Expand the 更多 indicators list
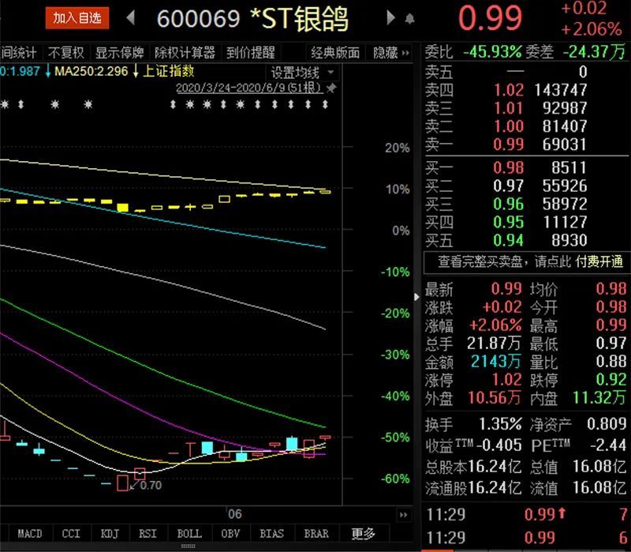The height and width of the screenshot is (552, 631). coord(364,534)
